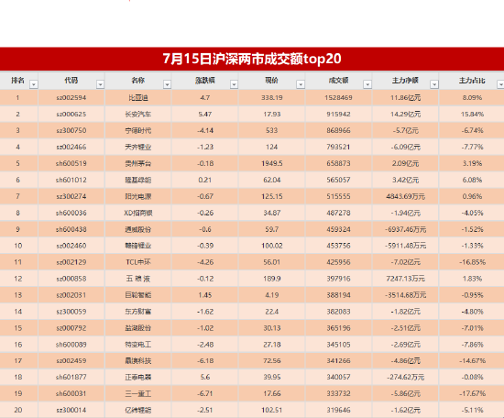The height and width of the screenshot is (418, 504).
Task: Select the change cell -4.14
Action: coord(205,130)
